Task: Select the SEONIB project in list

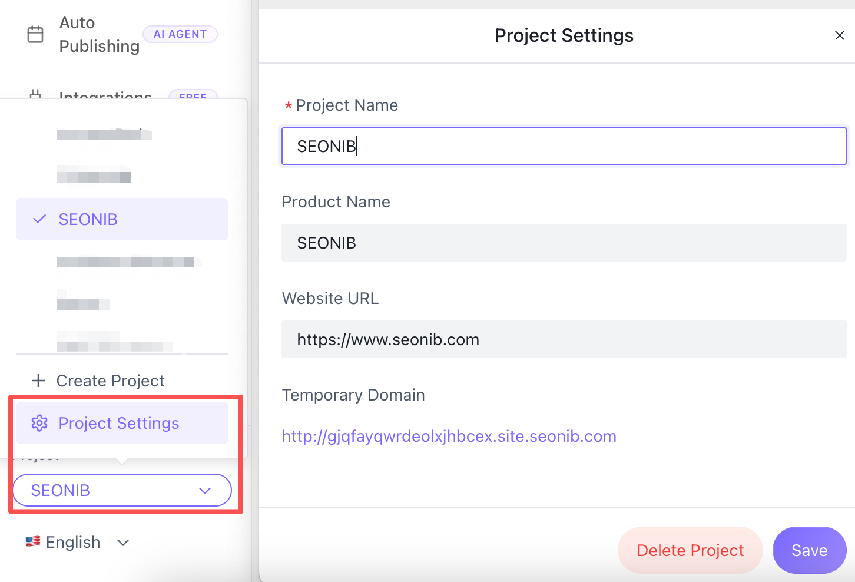Action: click(x=88, y=219)
